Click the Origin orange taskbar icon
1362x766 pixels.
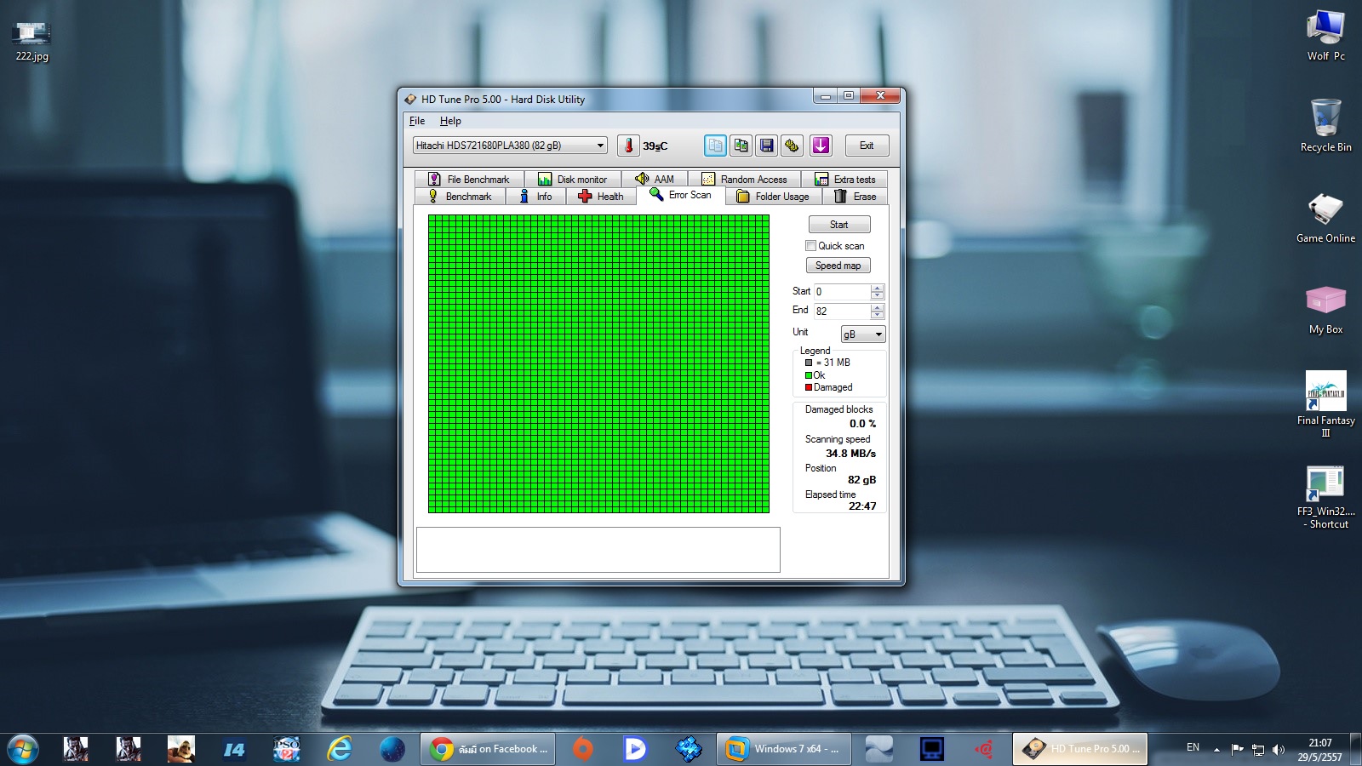(x=583, y=749)
